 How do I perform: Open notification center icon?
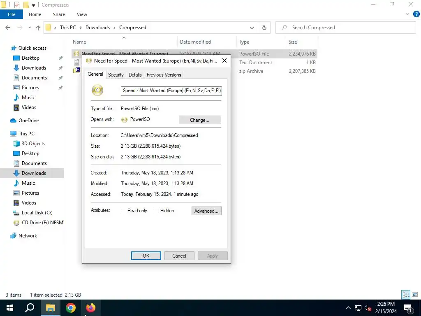tap(407, 308)
